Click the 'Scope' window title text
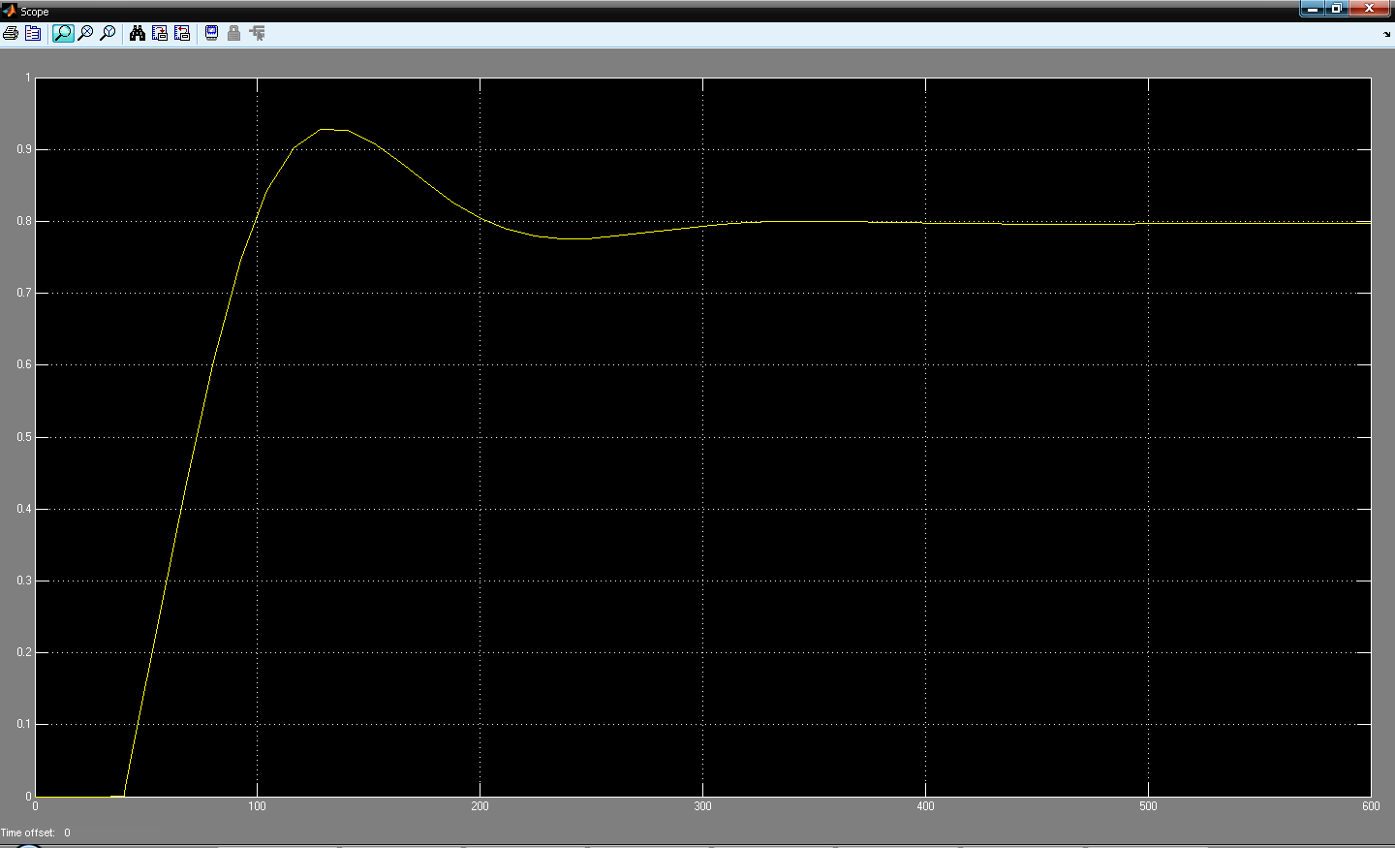1395x848 pixels. point(35,12)
